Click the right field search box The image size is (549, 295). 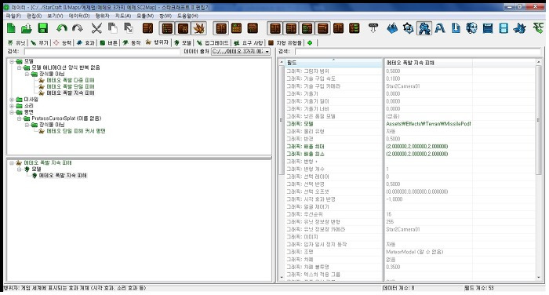tap(417, 52)
